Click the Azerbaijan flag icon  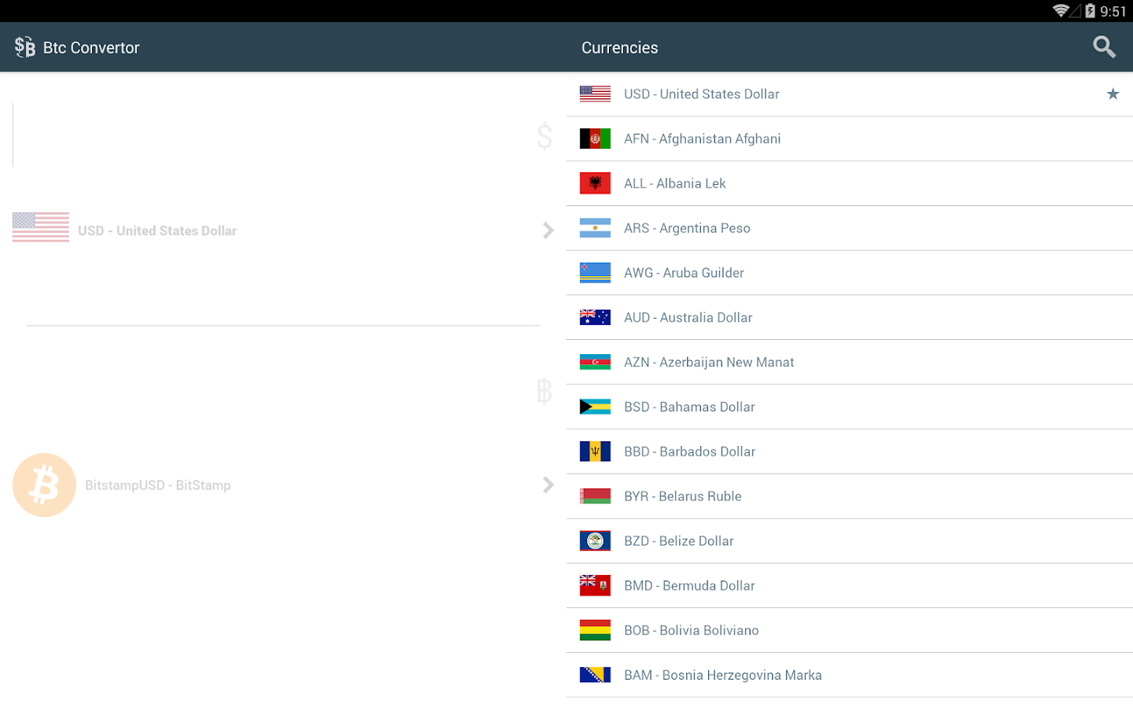click(x=595, y=363)
